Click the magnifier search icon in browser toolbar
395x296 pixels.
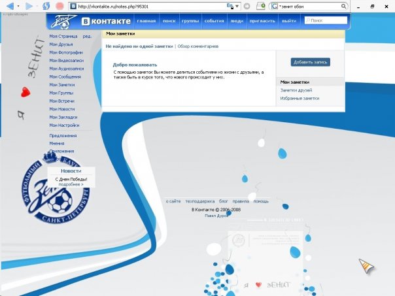343,7
